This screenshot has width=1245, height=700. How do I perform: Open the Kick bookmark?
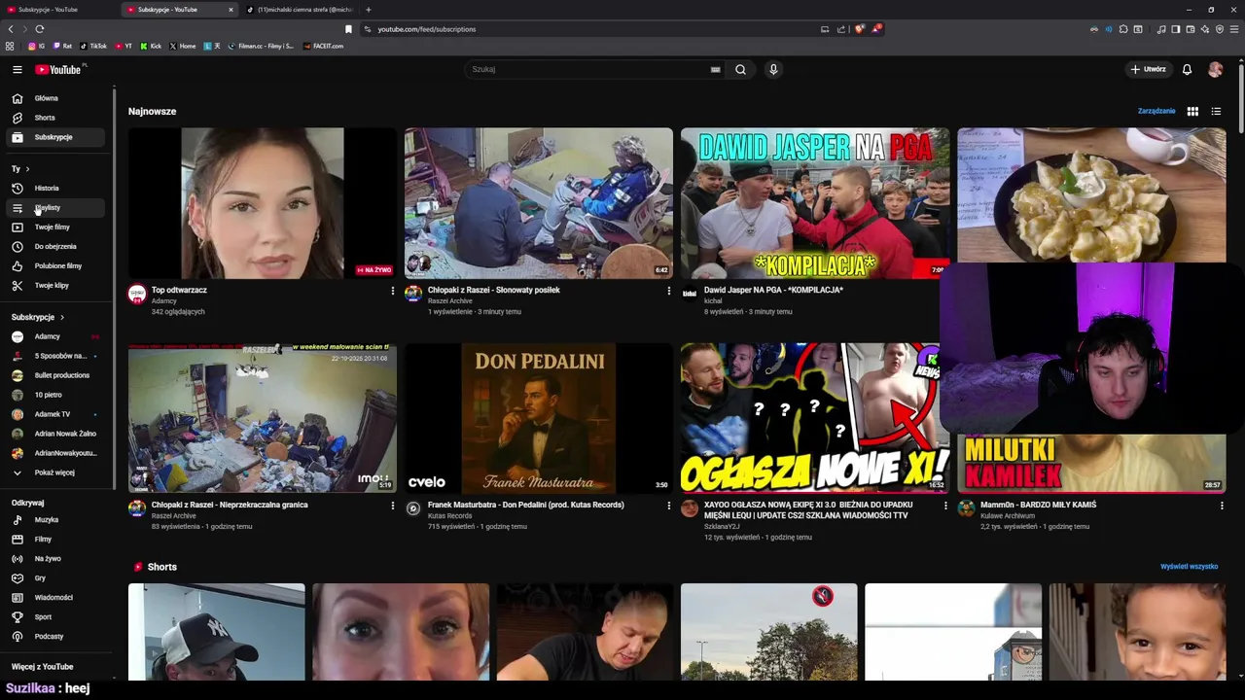(151, 46)
